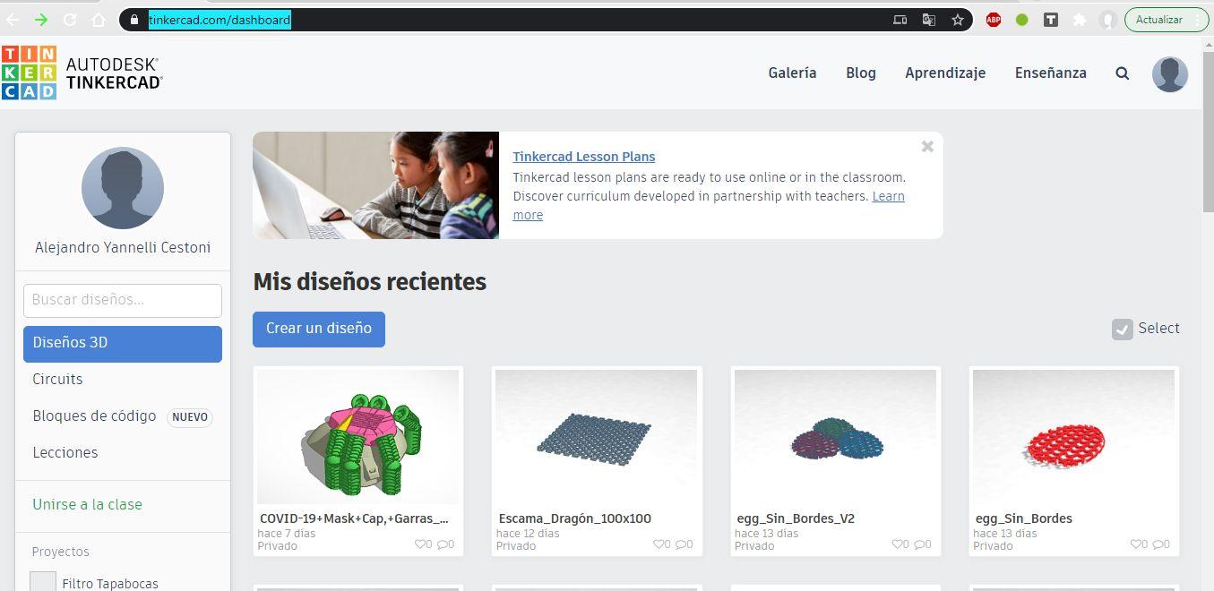Viewport: 1214px width, 591px height.
Task: Click the green circle extension icon
Action: (1021, 19)
